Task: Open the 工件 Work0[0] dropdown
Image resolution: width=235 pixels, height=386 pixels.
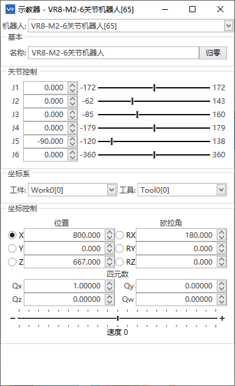Action: (x=111, y=190)
